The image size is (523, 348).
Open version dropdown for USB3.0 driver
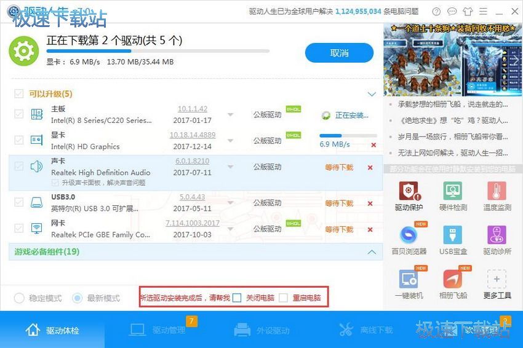click(230, 203)
